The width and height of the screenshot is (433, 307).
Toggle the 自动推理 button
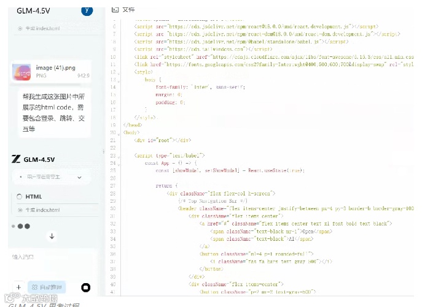(47, 287)
